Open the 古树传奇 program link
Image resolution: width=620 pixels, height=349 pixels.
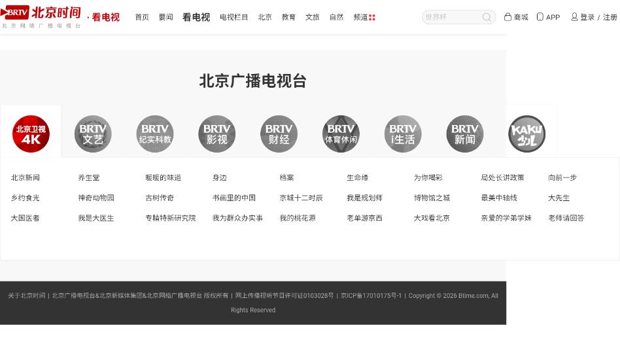160,198
